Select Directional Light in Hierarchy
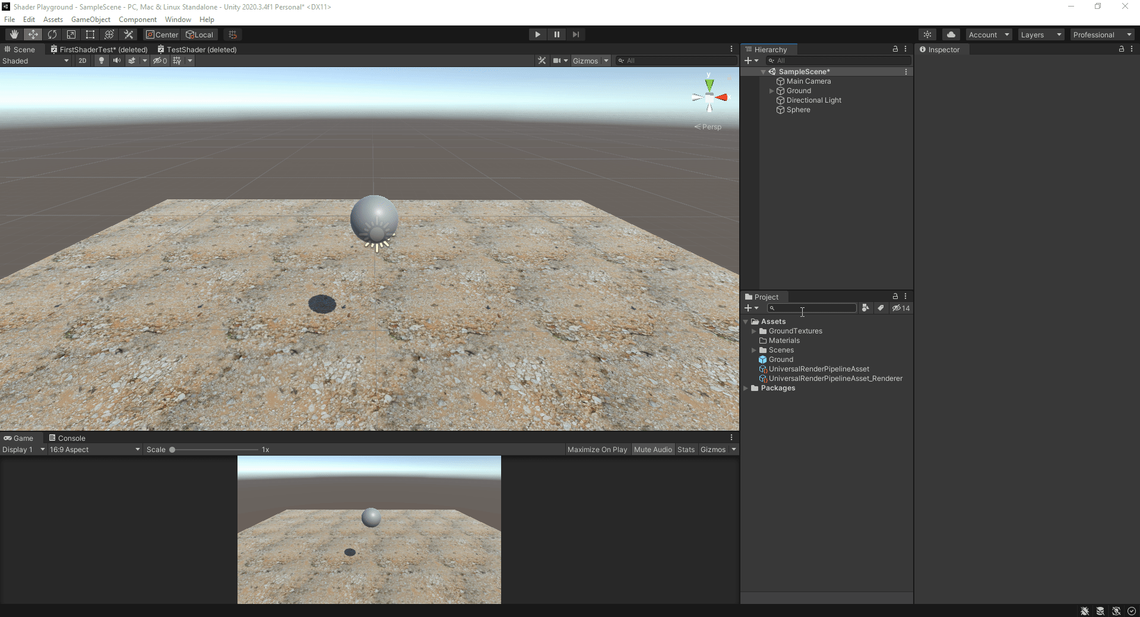1140x617 pixels. [814, 100]
